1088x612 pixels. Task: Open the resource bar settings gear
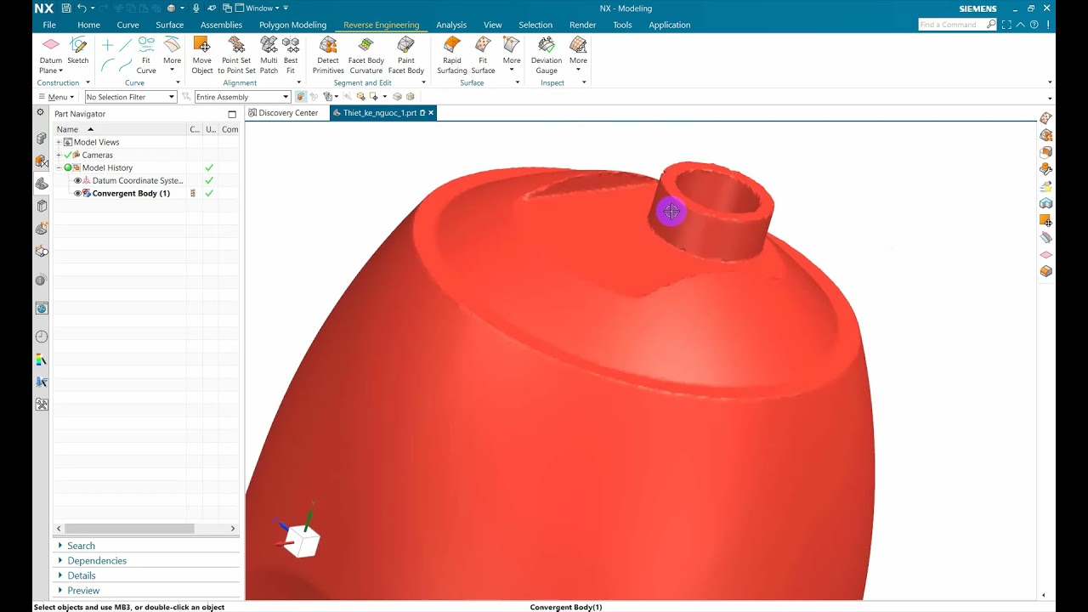point(40,112)
